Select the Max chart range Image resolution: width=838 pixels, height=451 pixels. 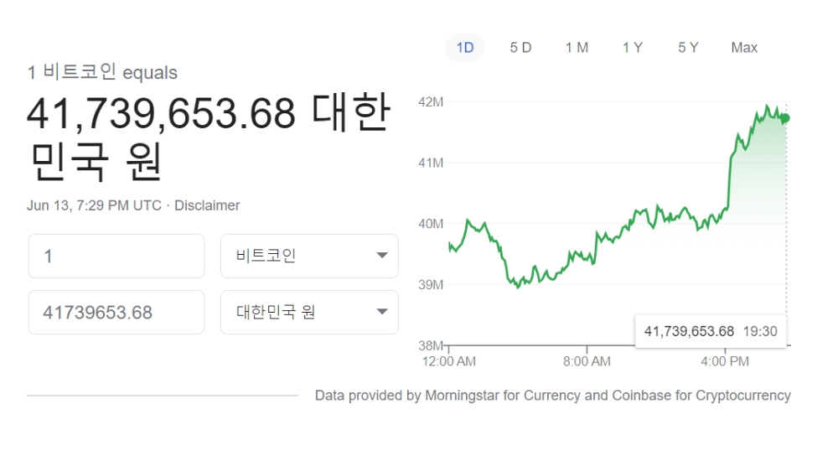coord(744,48)
